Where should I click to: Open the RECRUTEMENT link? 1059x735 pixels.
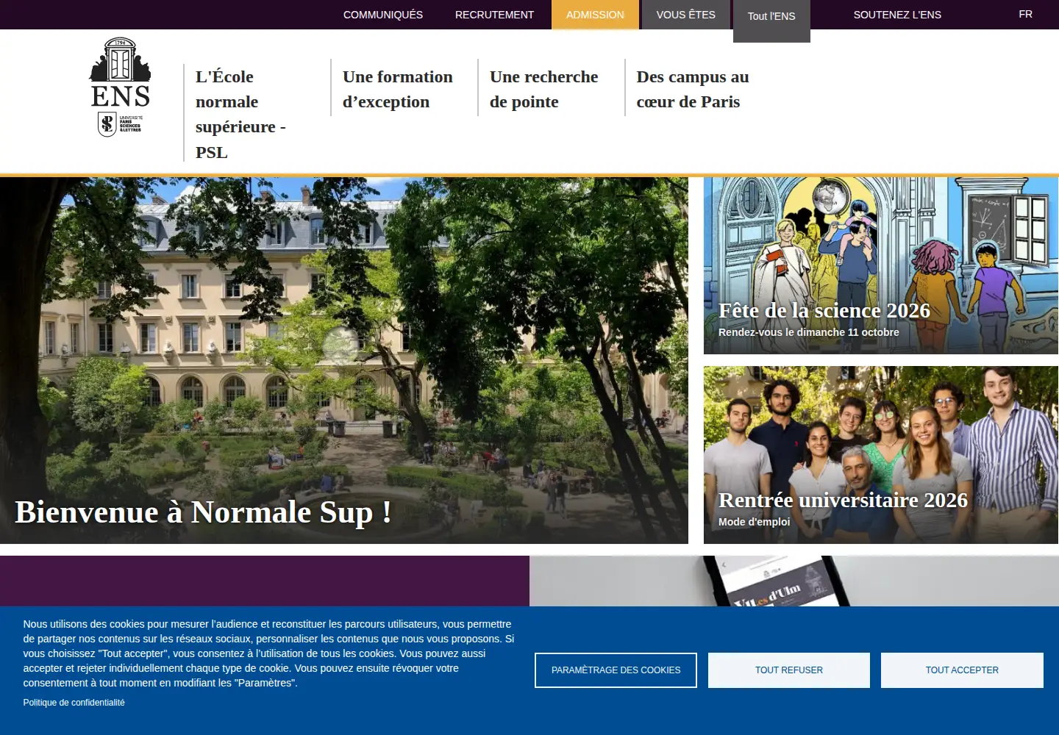494,15
